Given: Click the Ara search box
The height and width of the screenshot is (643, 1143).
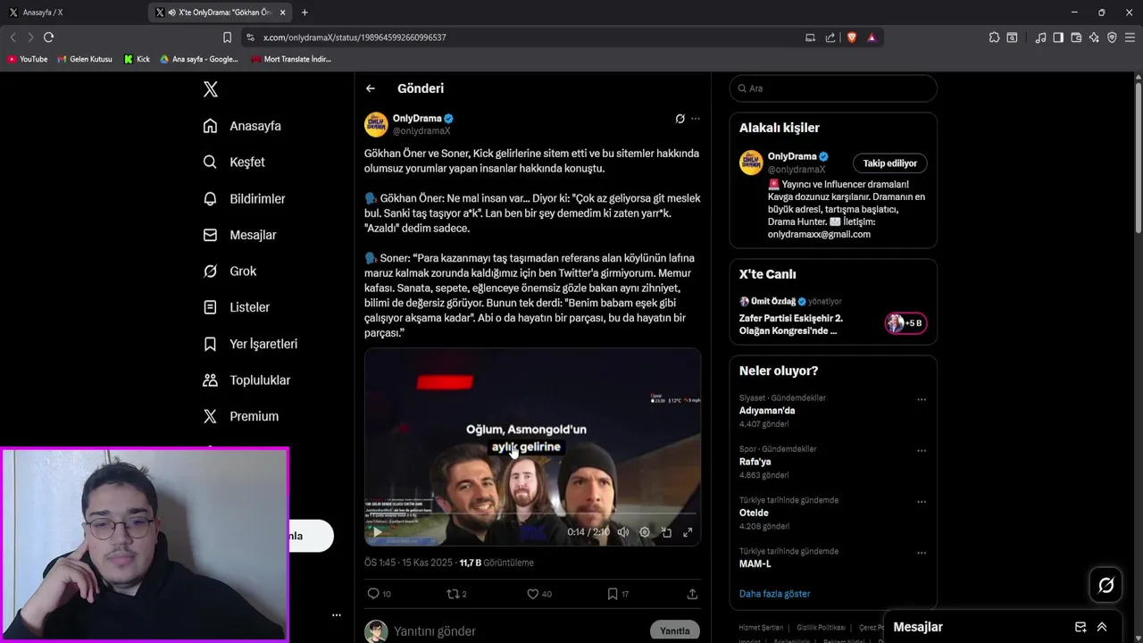Looking at the screenshot, I should (x=833, y=88).
